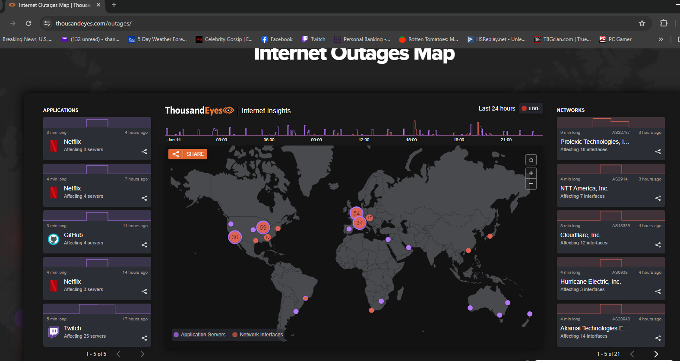Click the 12:00 mark on the timeline

(x=364, y=140)
